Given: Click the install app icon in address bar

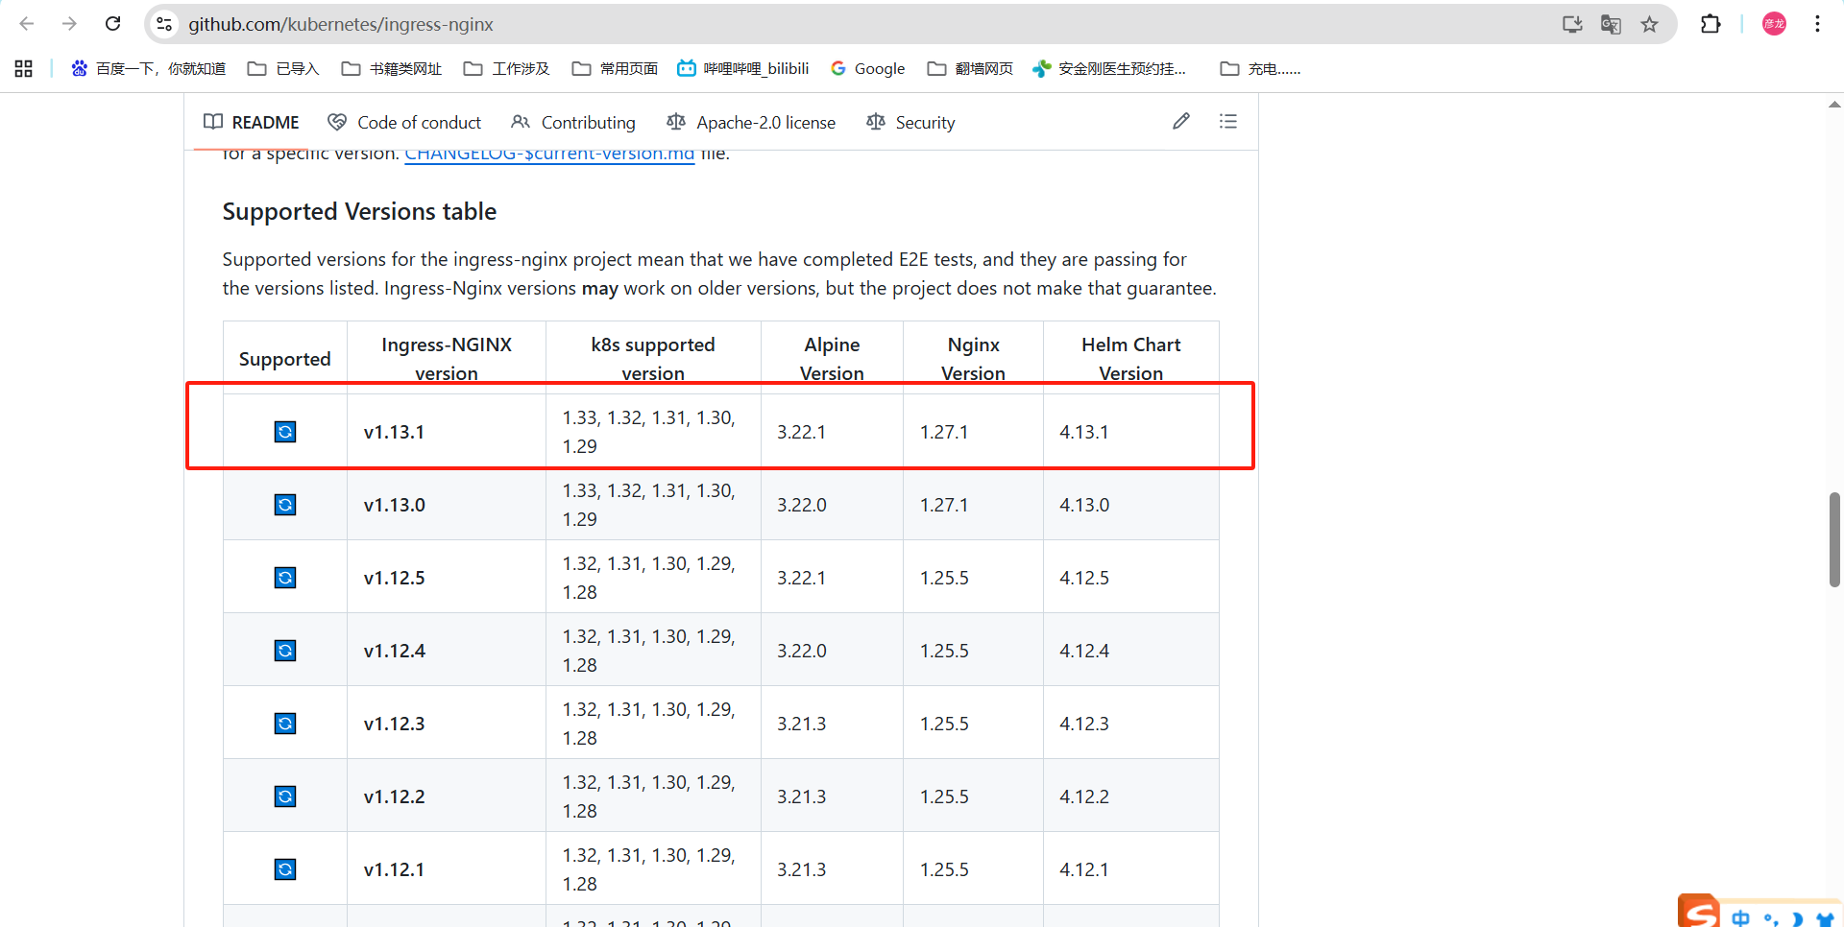Looking at the screenshot, I should coord(1572,24).
